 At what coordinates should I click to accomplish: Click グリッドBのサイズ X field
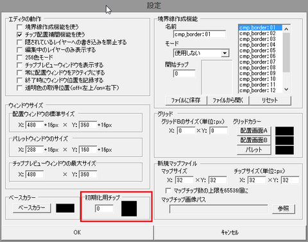pyautogui.click(x=186, y=131)
